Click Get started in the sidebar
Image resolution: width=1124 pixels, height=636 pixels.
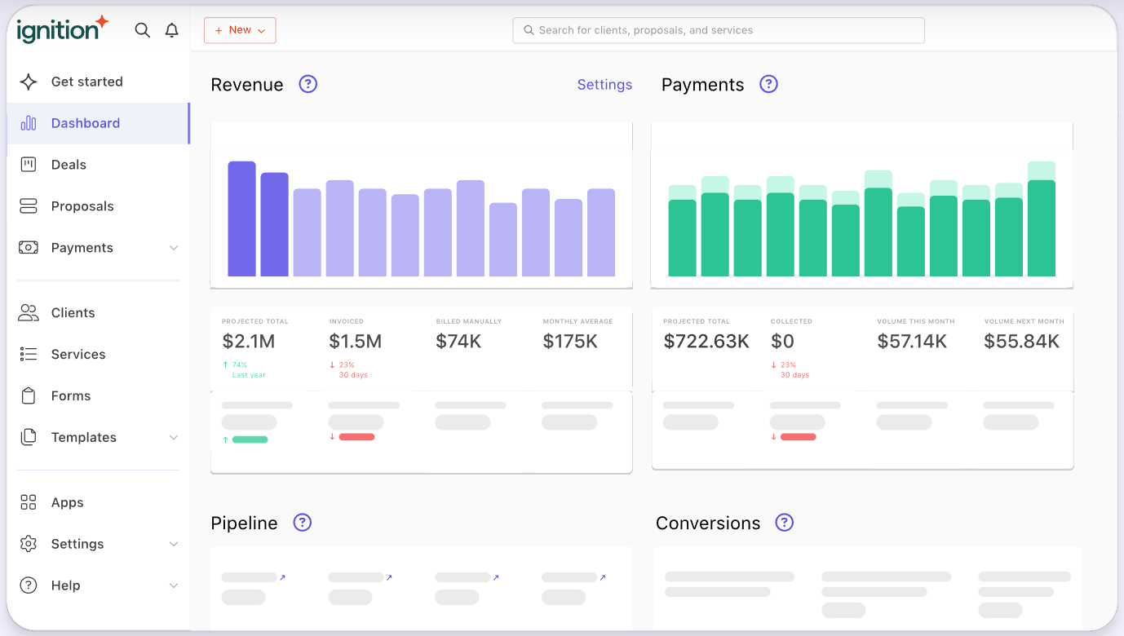click(x=86, y=82)
